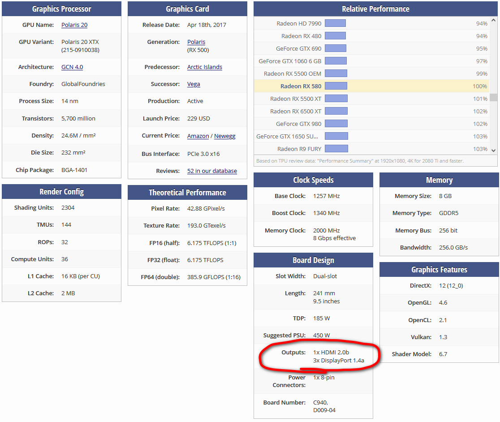This screenshot has width=500, height=422.
Task: Select the Radeon RX 6500 XT row
Action: (x=371, y=111)
